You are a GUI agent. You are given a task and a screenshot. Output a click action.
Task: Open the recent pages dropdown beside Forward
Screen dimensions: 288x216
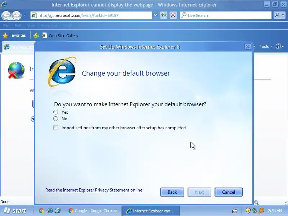click(x=24, y=15)
